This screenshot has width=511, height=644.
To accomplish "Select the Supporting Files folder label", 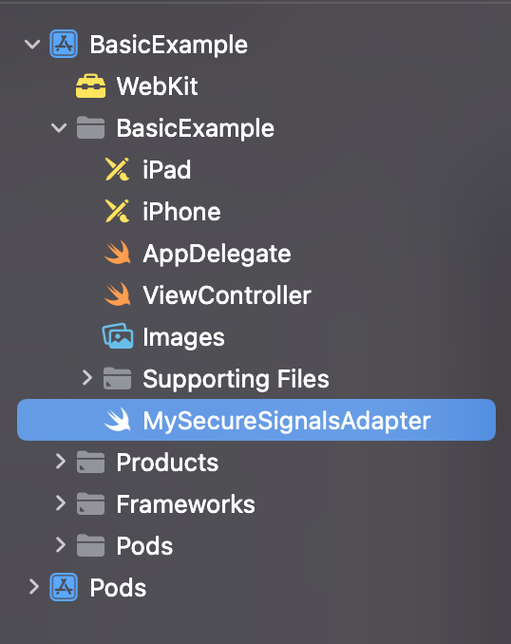I will 236,379.
